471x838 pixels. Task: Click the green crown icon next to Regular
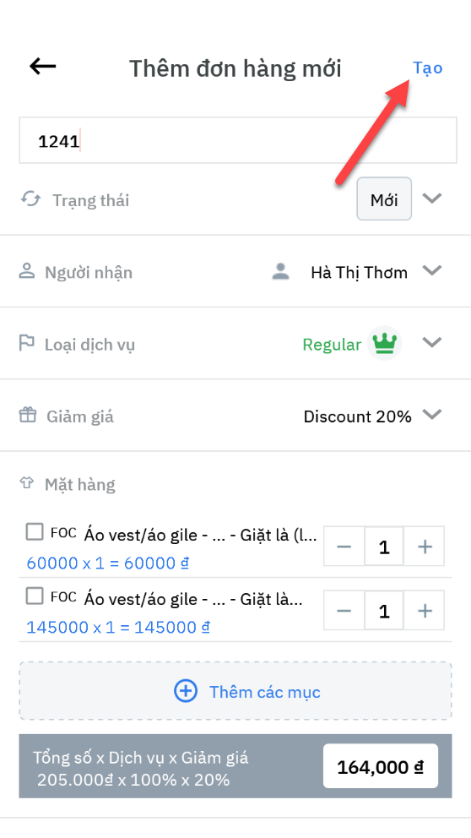385,343
